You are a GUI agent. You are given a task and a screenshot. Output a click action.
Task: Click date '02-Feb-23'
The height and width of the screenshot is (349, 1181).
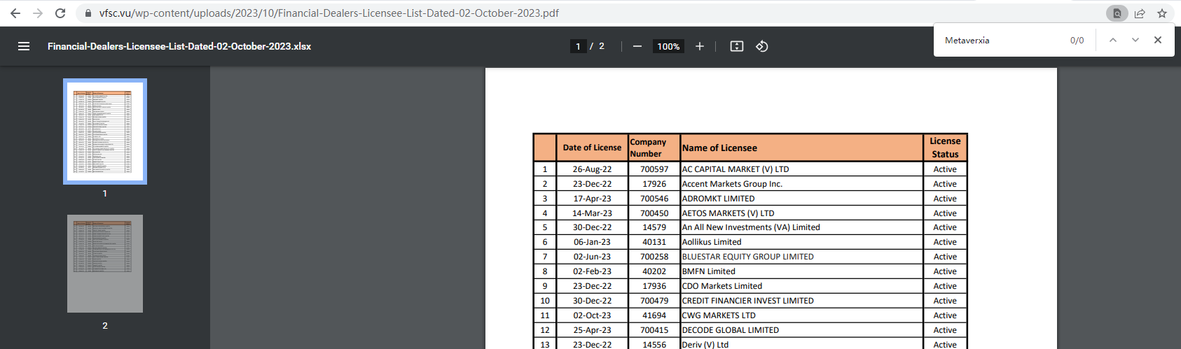[x=592, y=271]
